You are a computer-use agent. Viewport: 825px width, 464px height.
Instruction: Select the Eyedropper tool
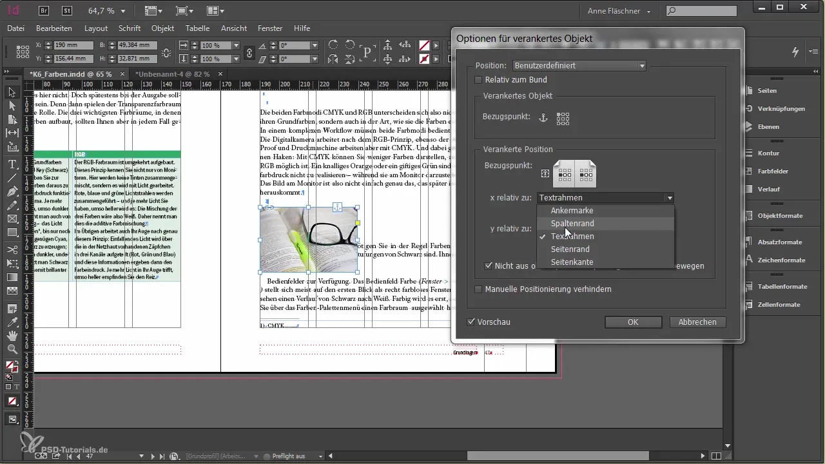tap(12, 322)
